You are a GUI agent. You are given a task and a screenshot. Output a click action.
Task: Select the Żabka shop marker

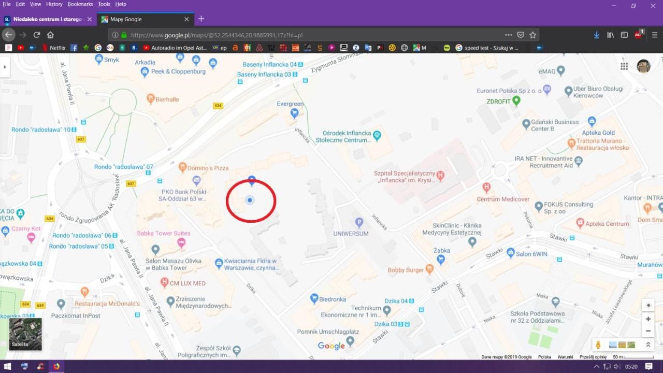441,260
